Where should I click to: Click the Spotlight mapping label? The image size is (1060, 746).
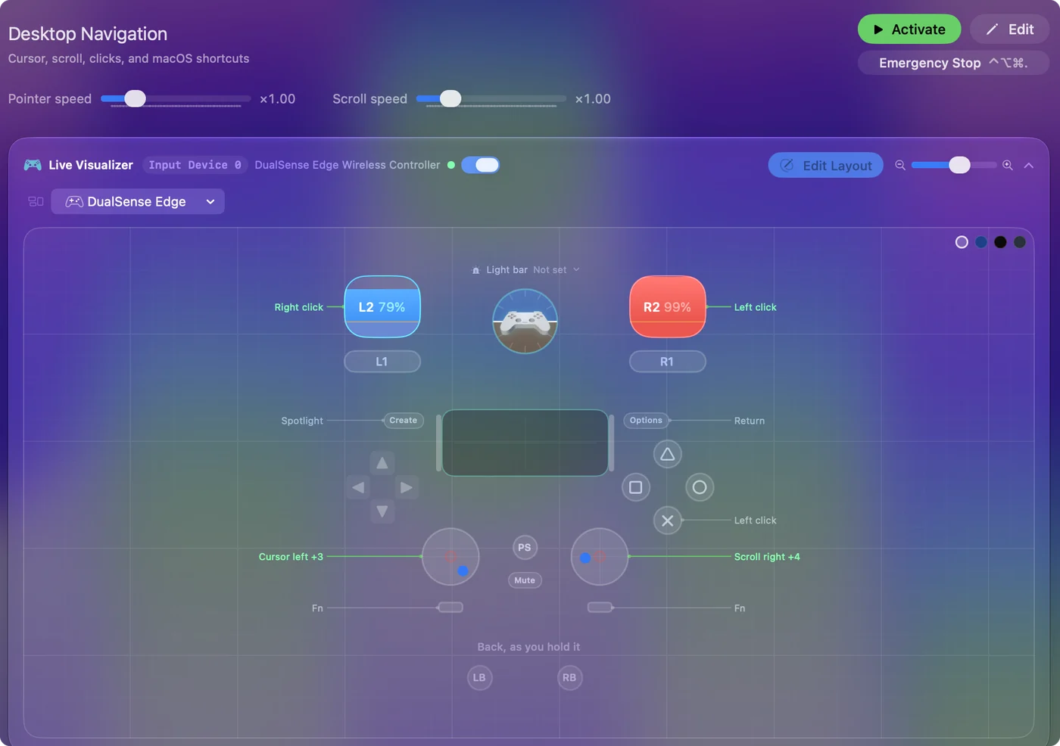point(302,421)
